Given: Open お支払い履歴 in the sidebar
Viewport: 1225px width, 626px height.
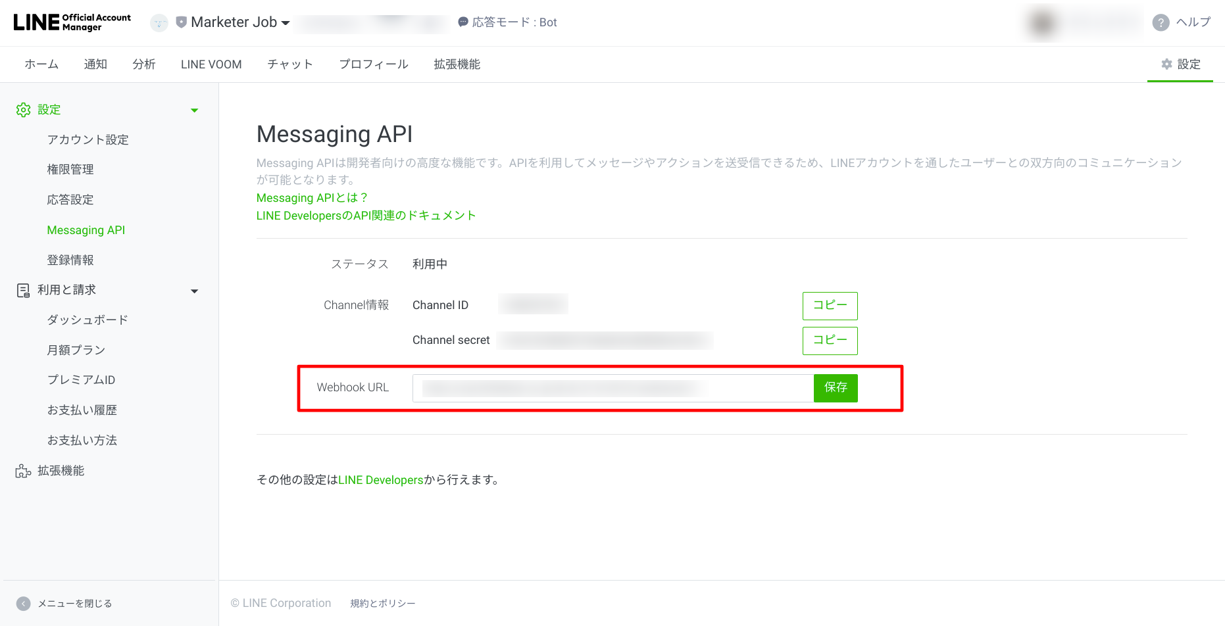Looking at the screenshot, I should pos(82,410).
